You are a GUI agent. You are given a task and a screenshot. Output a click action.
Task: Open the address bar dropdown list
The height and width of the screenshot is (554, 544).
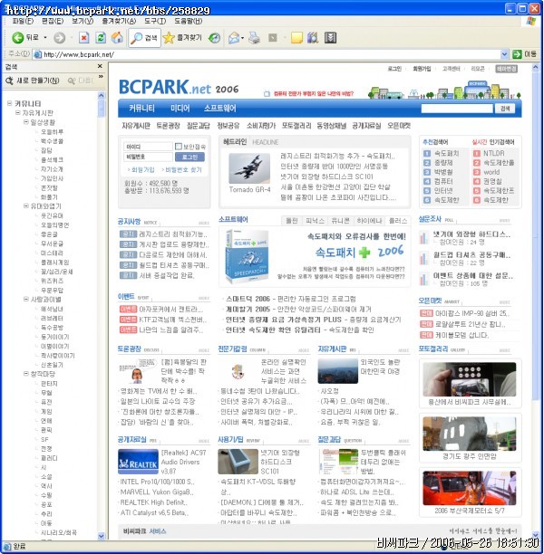[504, 54]
